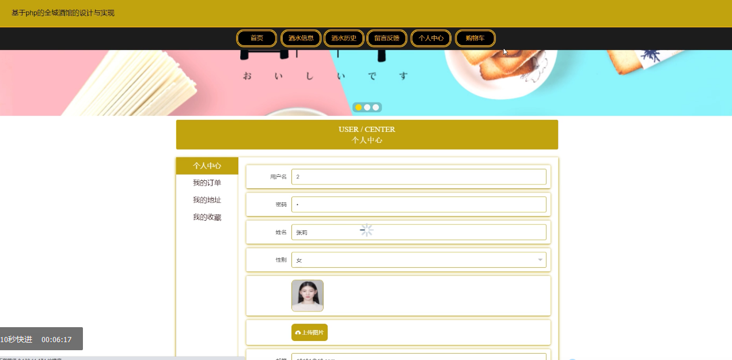Screen dimensions: 732x360
Task: Click the dropdown arrow next to 女
Action: point(540,260)
